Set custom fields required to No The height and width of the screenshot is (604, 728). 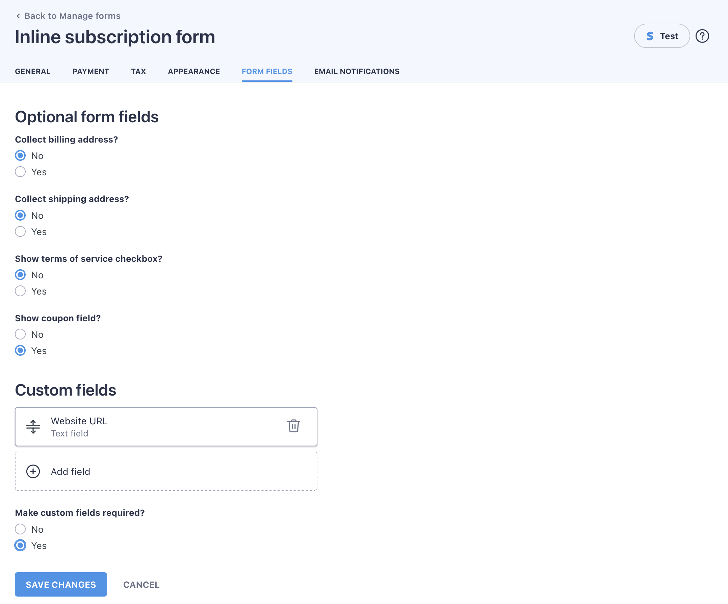pyautogui.click(x=20, y=529)
